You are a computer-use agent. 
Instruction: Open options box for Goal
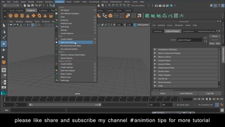coord(95,17)
